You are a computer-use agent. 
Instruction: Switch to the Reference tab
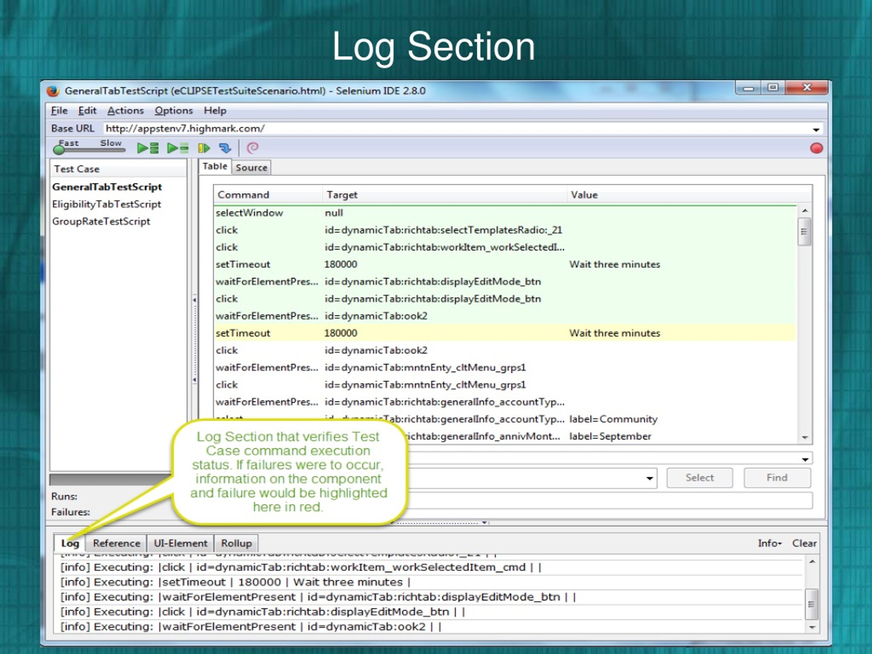(116, 543)
